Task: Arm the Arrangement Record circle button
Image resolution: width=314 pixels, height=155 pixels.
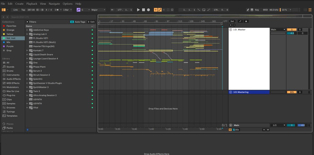Action: [148, 10]
